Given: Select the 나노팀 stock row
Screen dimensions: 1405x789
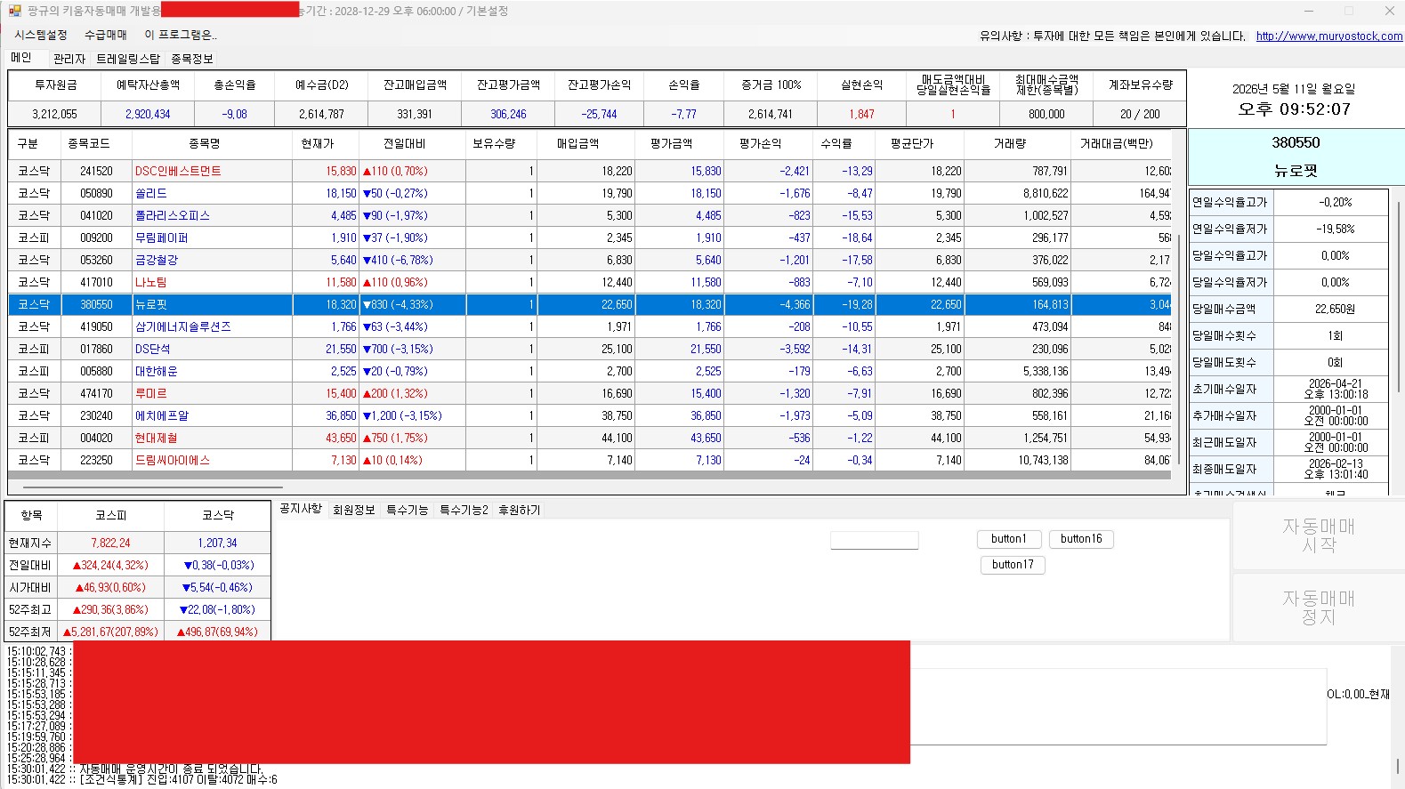Looking at the screenshot, I should (x=589, y=282).
